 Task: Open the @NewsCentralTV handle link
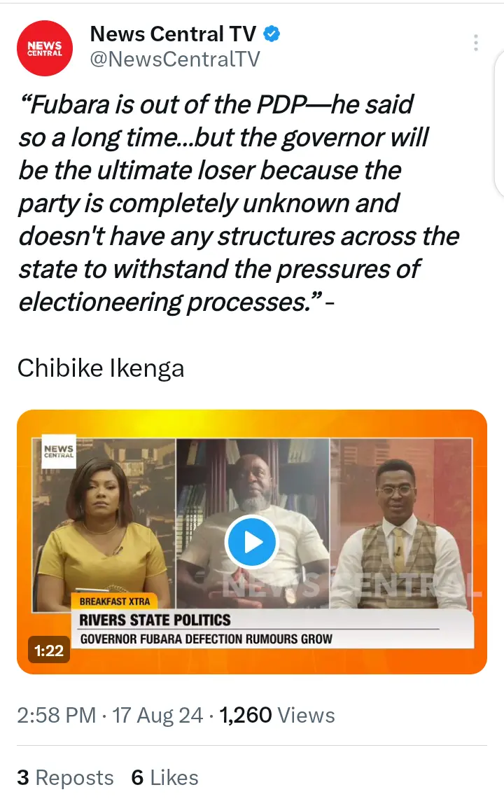tap(175, 59)
